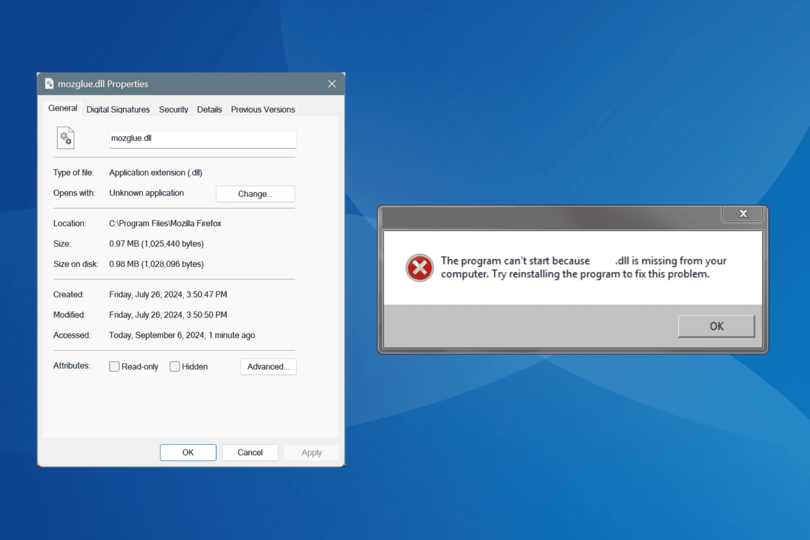The height and width of the screenshot is (540, 810).
Task: Click the Modified date ending 3:50:50 PM
Action: click(x=168, y=315)
